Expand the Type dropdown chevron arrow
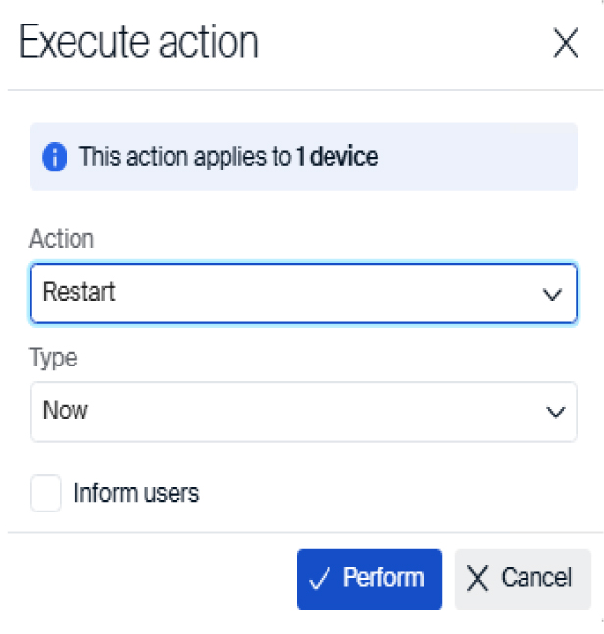Viewport: 604px width, 634px height. tap(554, 412)
